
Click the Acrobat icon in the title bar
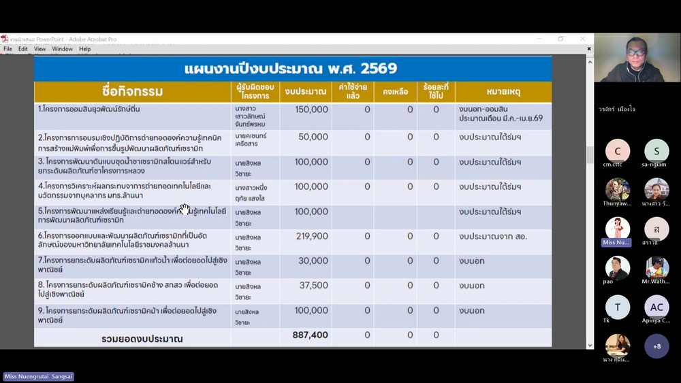4,39
